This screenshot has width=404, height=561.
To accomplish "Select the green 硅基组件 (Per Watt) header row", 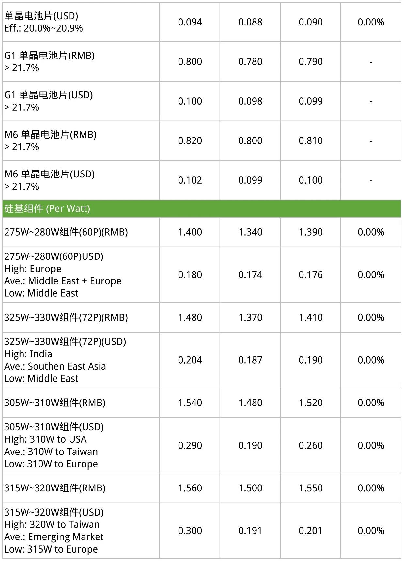I will (202, 208).
